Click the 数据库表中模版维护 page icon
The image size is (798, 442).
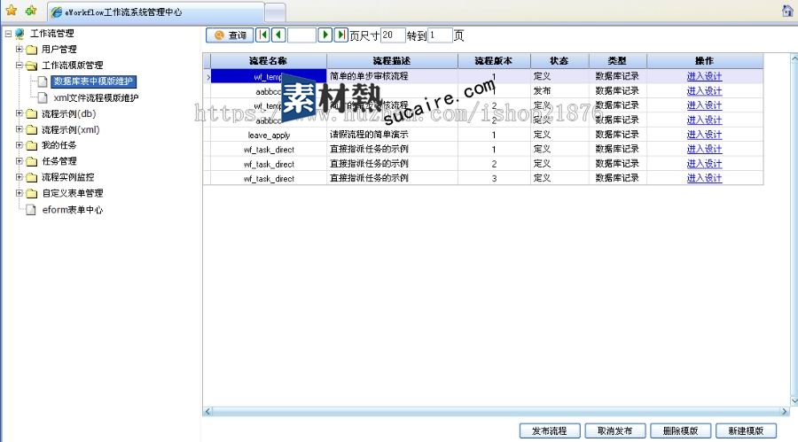(43, 81)
